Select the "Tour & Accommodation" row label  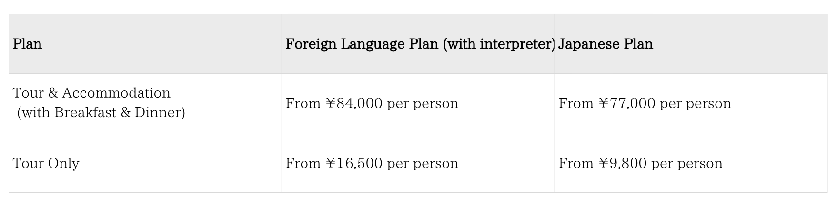(x=91, y=93)
